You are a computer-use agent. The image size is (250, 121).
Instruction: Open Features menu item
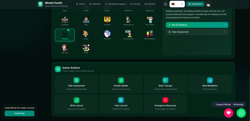95,4
